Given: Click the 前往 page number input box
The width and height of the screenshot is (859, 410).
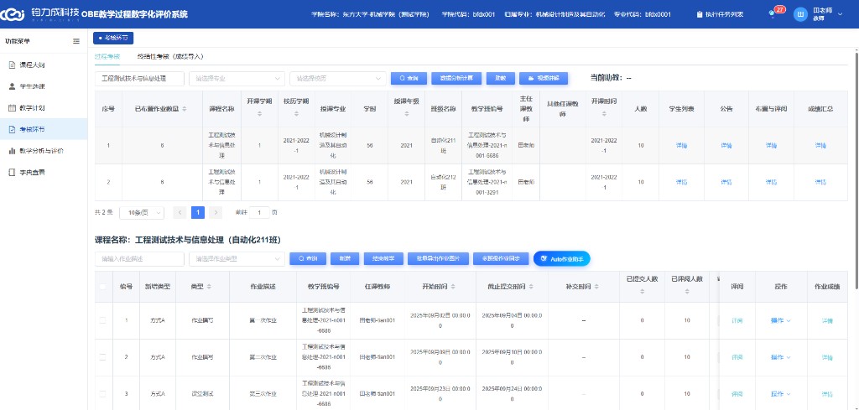Looking at the screenshot, I should 259,212.
